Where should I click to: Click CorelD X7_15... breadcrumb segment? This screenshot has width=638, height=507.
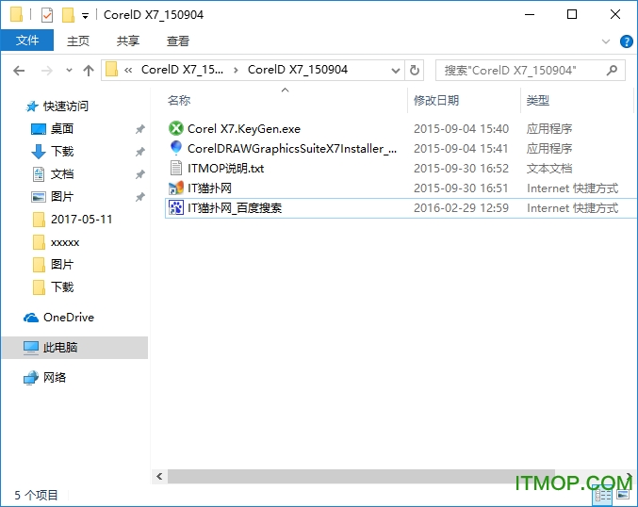[x=182, y=70]
